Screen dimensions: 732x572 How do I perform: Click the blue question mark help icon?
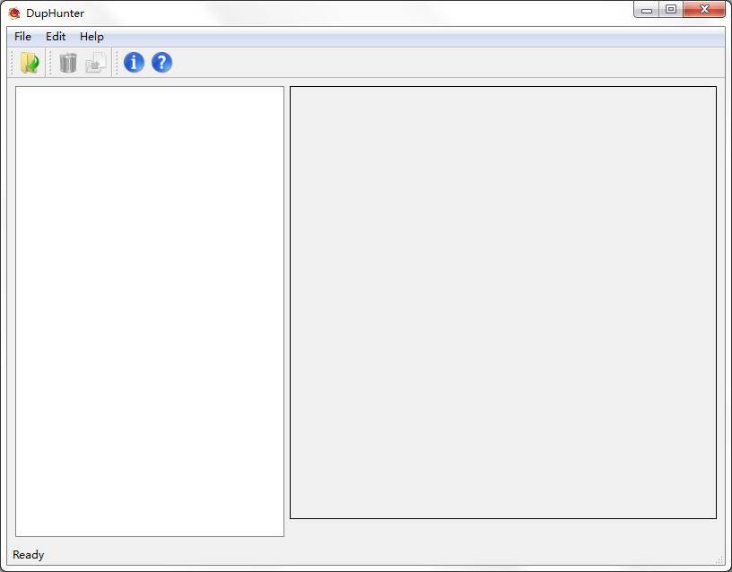[161, 63]
